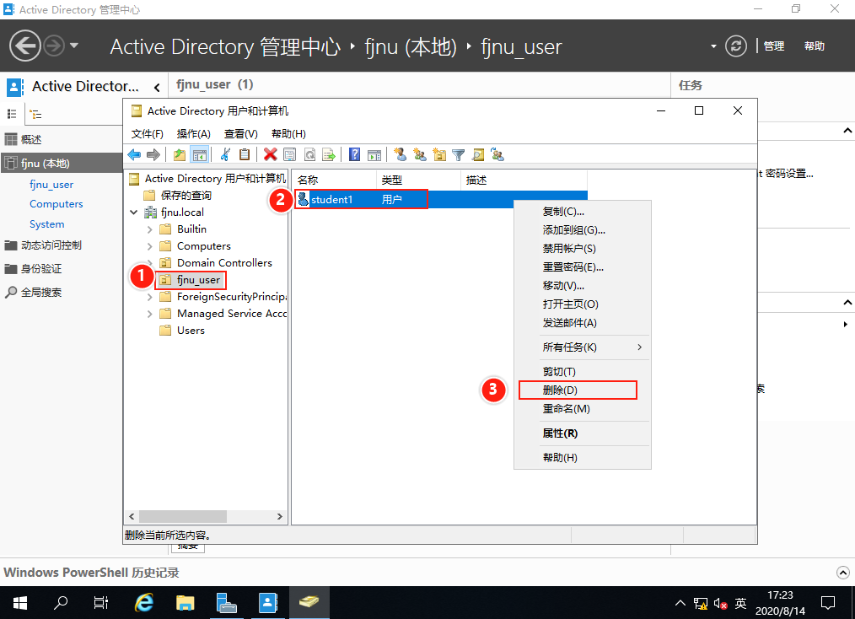Expand the Managed Service Accounts node

149,314
